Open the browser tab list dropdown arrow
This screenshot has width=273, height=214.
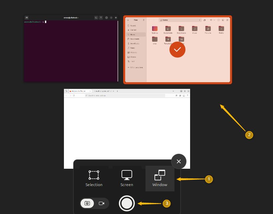point(173,91)
